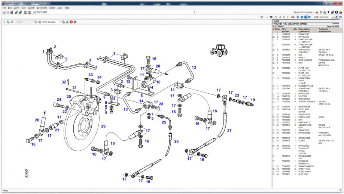Click the red circle 4 icon
344x194 pixels.
click(71, 22)
